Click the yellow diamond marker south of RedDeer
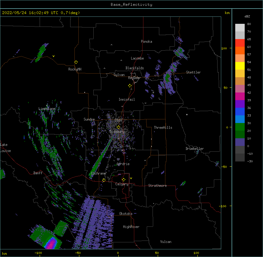 [x=130, y=86]
